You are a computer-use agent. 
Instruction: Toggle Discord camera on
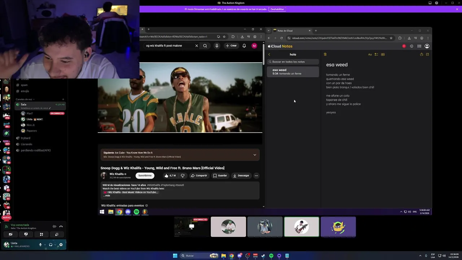click(10, 234)
